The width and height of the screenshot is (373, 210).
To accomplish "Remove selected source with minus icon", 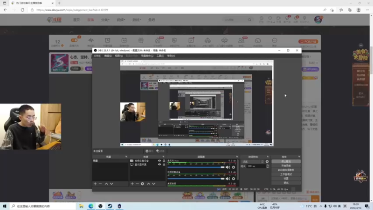I will [137, 184].
